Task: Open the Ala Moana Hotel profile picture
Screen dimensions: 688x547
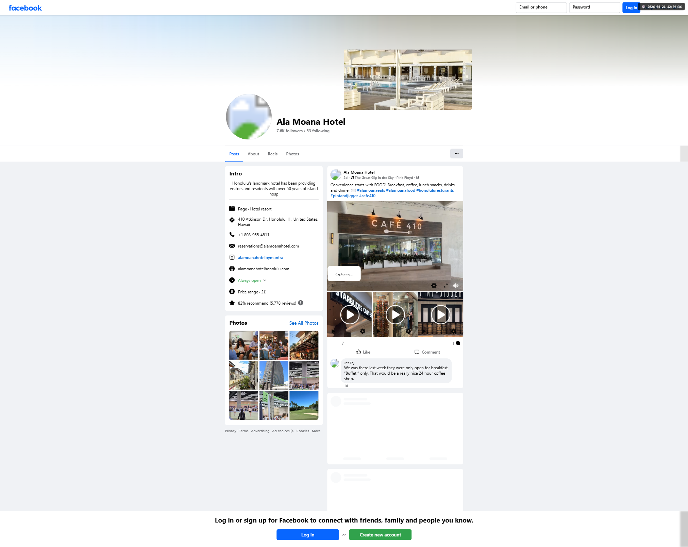Action: tap(249, 117)
